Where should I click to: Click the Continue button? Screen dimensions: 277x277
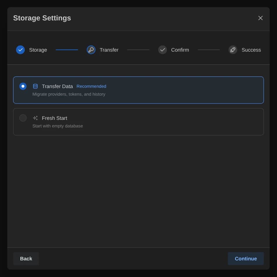point(246,259)
